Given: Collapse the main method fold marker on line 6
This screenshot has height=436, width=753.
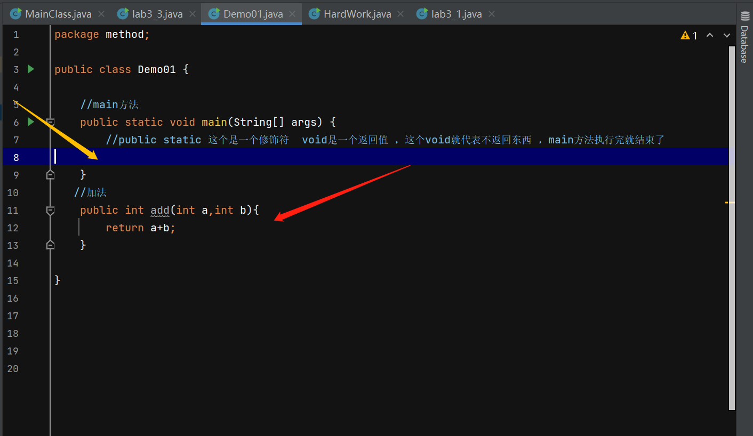Looking at the screenshot, I should [50, 122].
